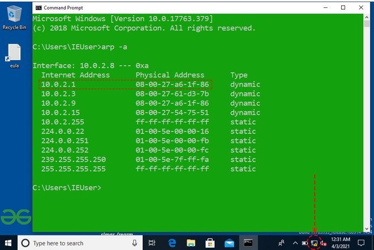Viewport: 374px width, 250px height.
Task: Click the Cortana microphone icon in search box
Action: (x=134, y=243)
